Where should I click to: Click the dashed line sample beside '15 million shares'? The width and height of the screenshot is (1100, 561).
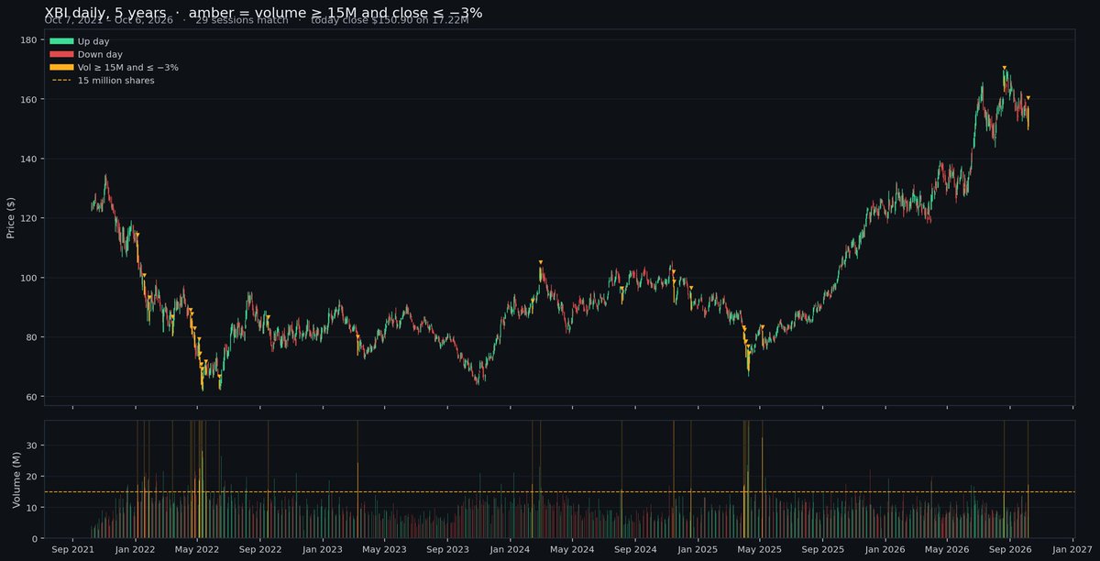point(61,81)
